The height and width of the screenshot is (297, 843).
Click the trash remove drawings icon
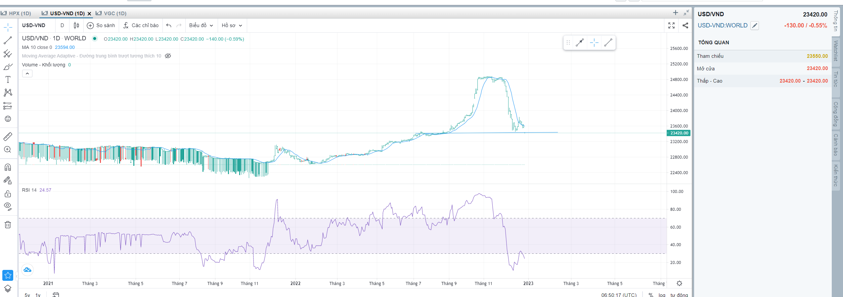[8, 225]
